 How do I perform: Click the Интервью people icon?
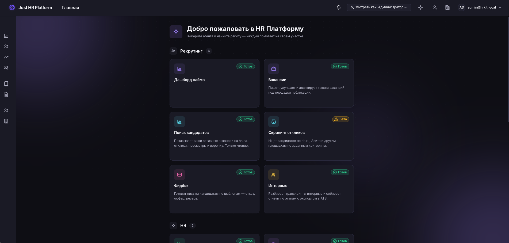[274, 175]
